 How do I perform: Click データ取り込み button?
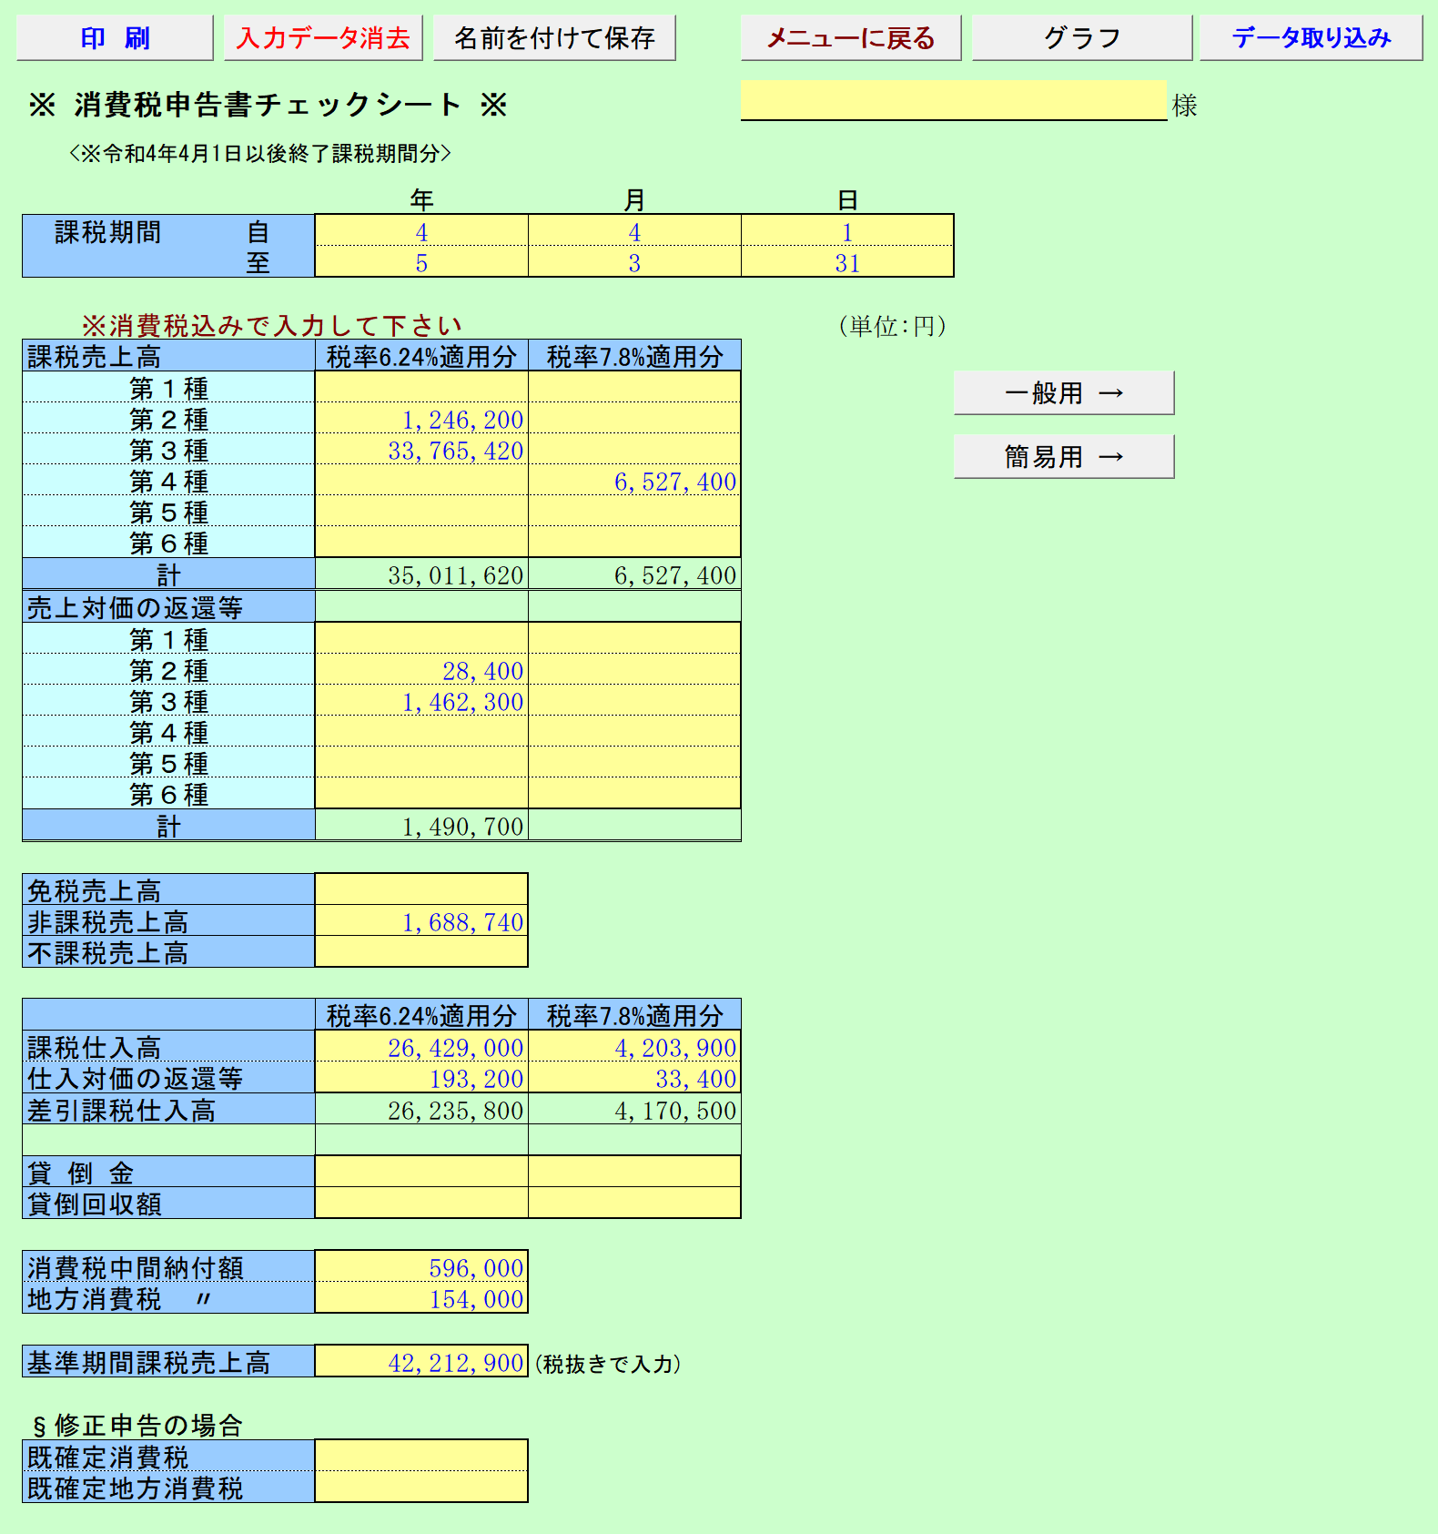tap(1311, 38)
